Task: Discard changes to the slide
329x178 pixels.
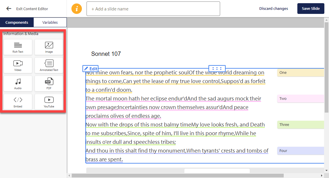Action: coord(274,9)
